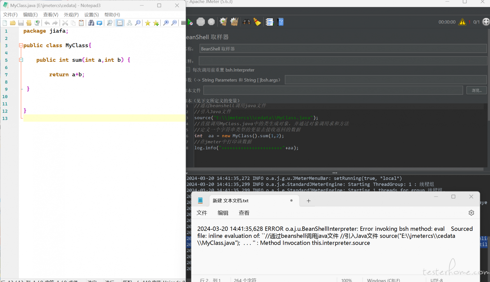Click the JMeter Clear All icon
Image resolution: width=490 pixels, height=282 pixels.
point(234,22)
